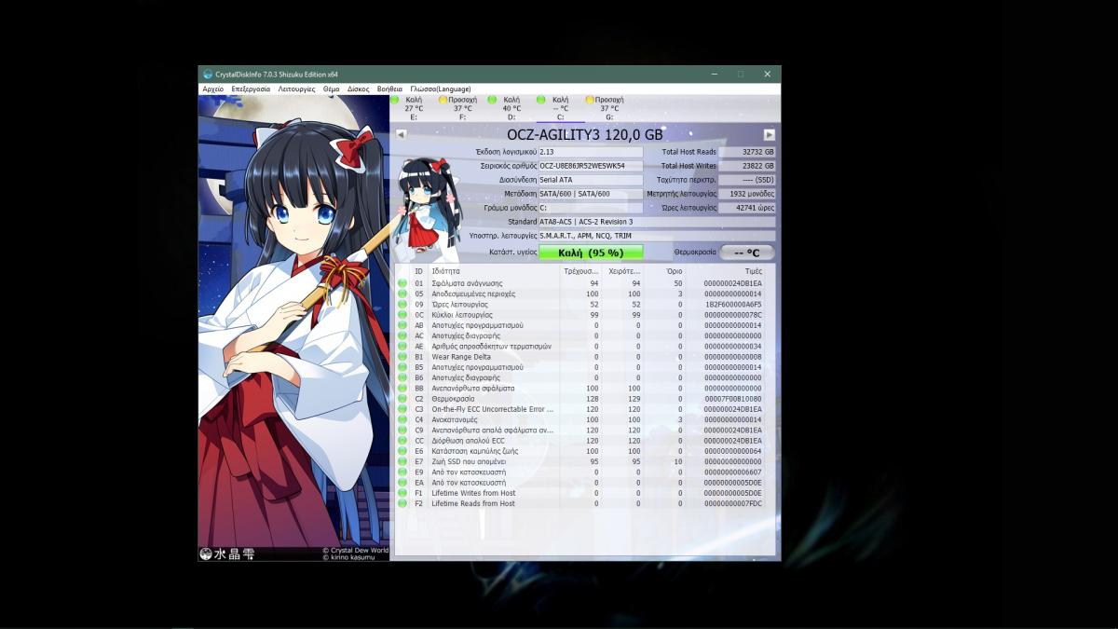The image size is (1118, 629).
Task: Click the status icon of attribute row 01
Action: point(402,283)
